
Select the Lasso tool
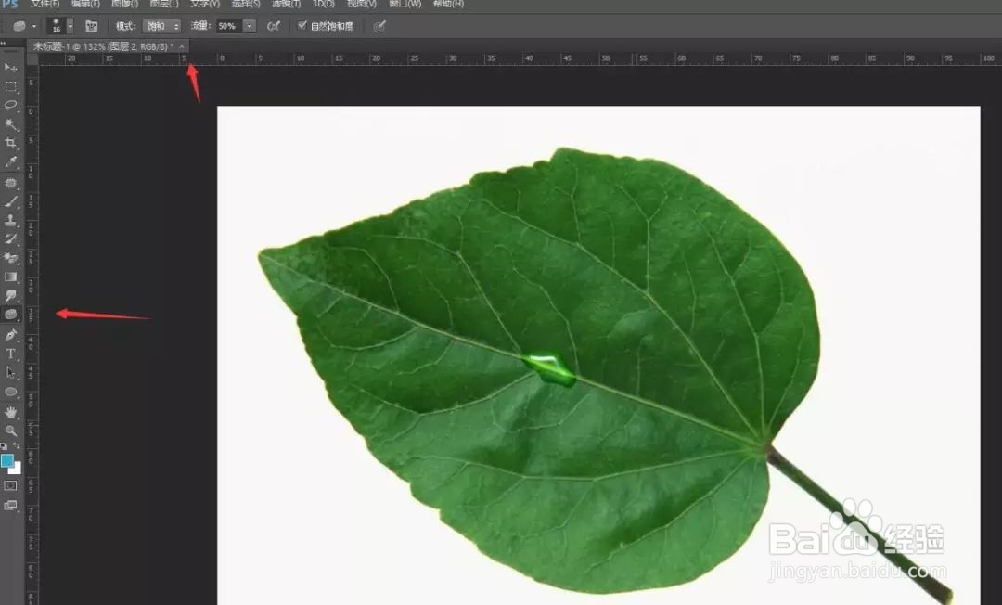[x=11, y=106]
